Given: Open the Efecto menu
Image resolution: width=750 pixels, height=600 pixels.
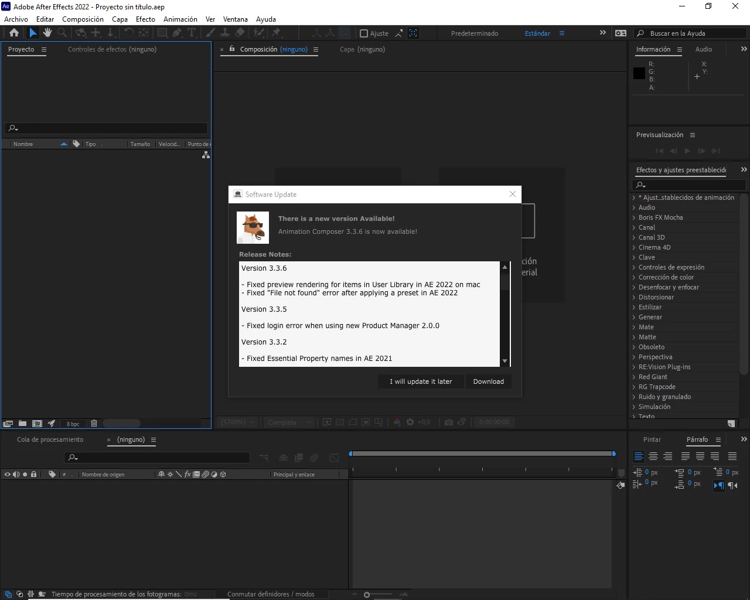Looking at the screenshot, I should pyautogui.click(x=145, y=19).
